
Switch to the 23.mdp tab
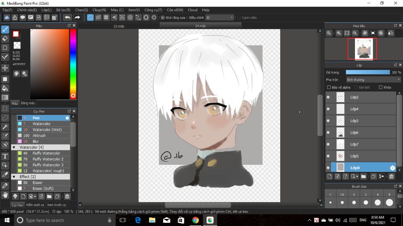click(x=119, y=26)
